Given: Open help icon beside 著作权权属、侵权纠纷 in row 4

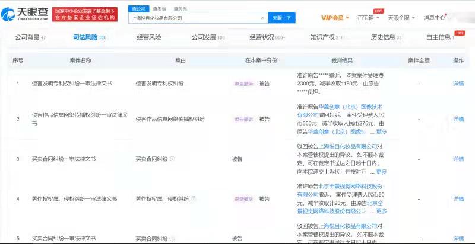Looking at the screenshot, I should 194,199.
